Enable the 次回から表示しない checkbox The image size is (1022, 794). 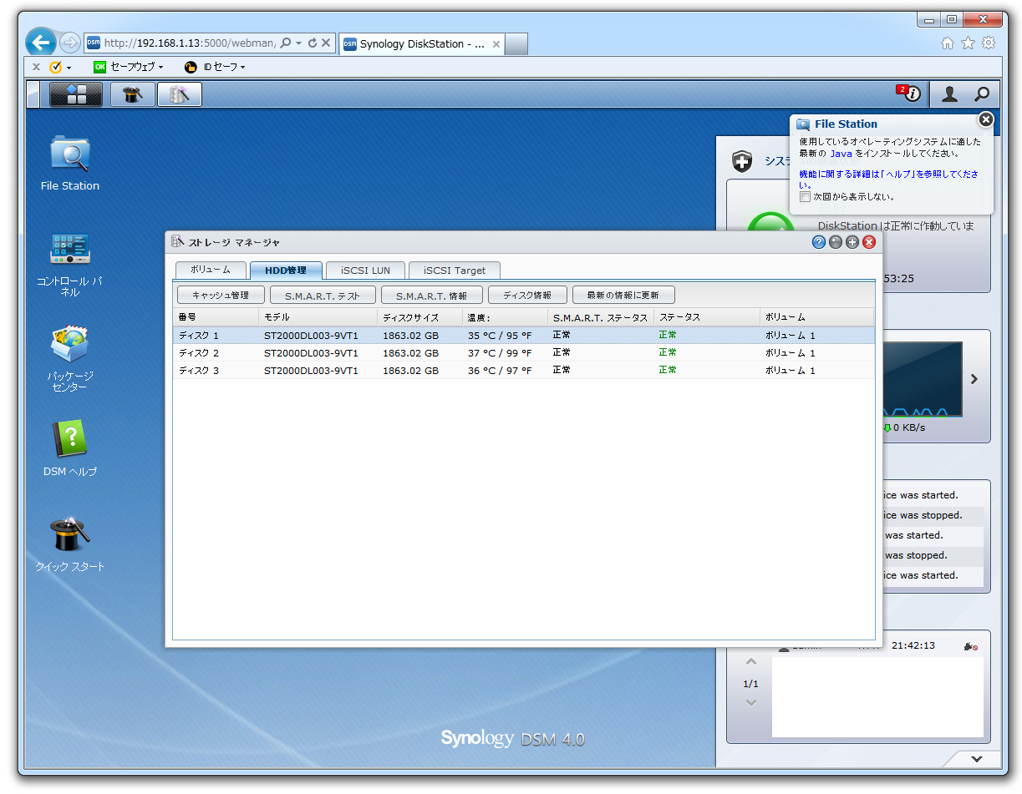pos(805,197)
